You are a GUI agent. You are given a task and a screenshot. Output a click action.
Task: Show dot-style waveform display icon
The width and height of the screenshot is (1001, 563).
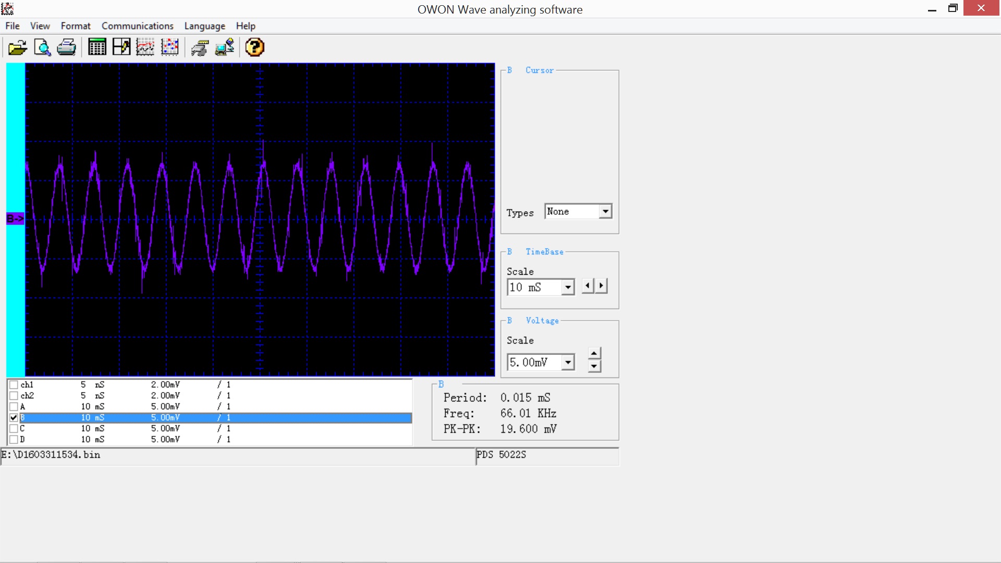(170, 47)
